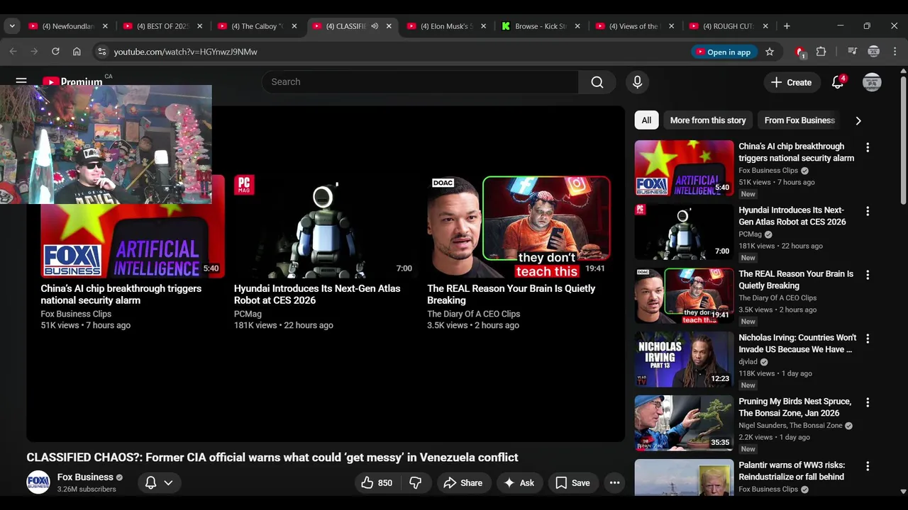Click the search magnifier button
The height and width of the screenshot is (510, 908).
597,82
